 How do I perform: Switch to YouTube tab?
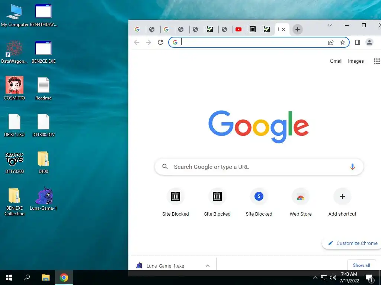[238, 29]
